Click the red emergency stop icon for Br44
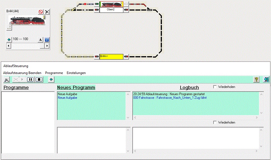The height and width of the screenshot is (160, 271). click(41, 12)
